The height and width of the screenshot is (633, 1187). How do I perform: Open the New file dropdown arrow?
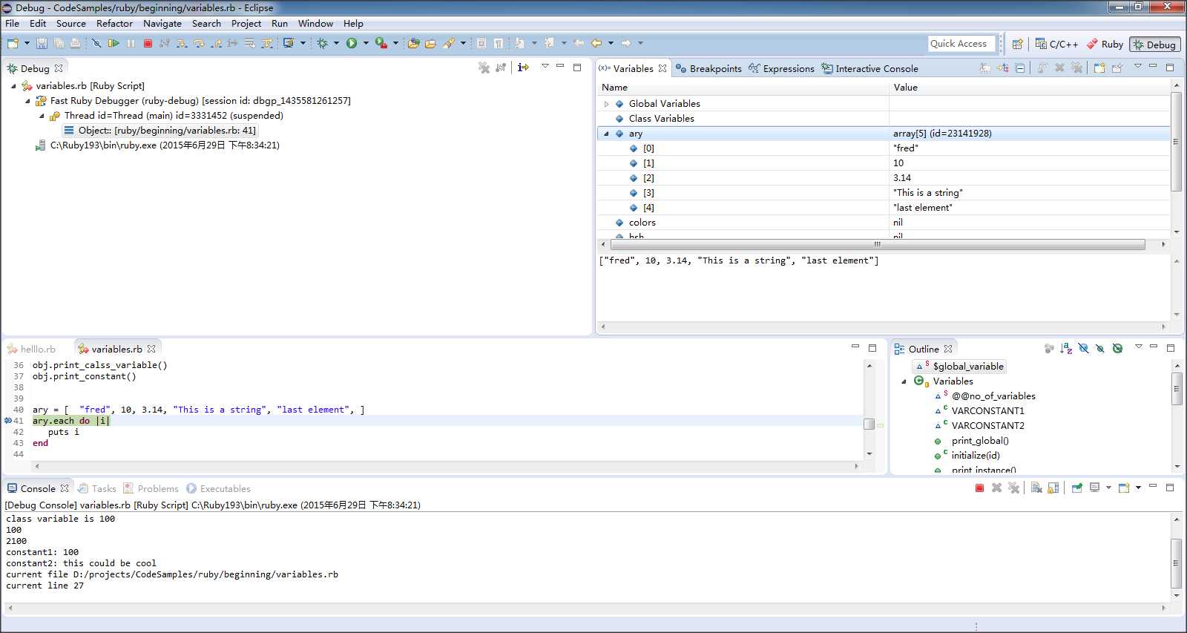[x=27, y=43]
